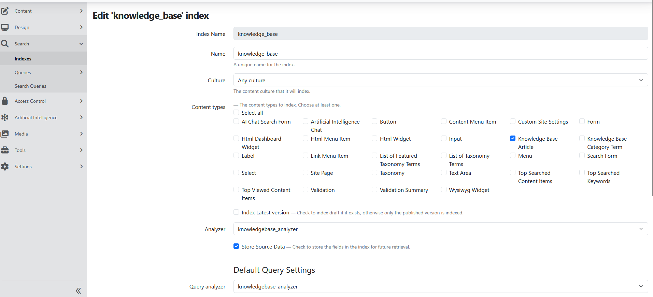Expand the Artificial Intelligence chevron
The height and width of the screenshot is (297, 653).
click(81, 117)
